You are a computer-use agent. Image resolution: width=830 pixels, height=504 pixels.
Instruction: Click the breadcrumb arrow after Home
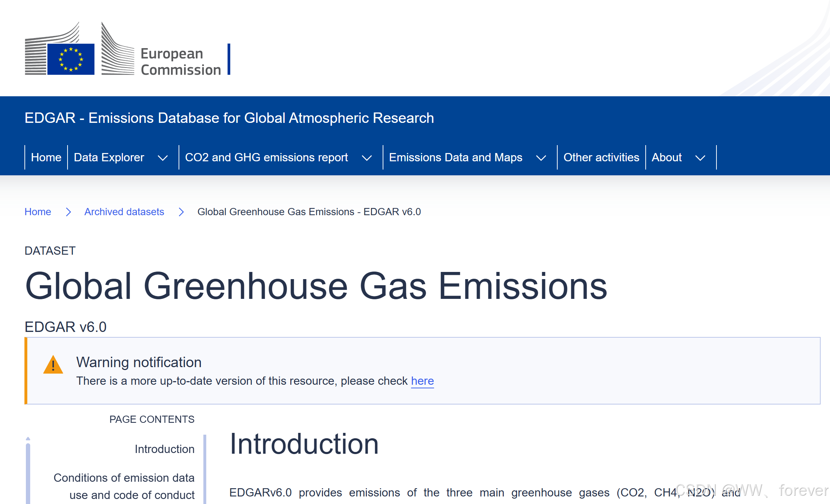click(68, 212)
